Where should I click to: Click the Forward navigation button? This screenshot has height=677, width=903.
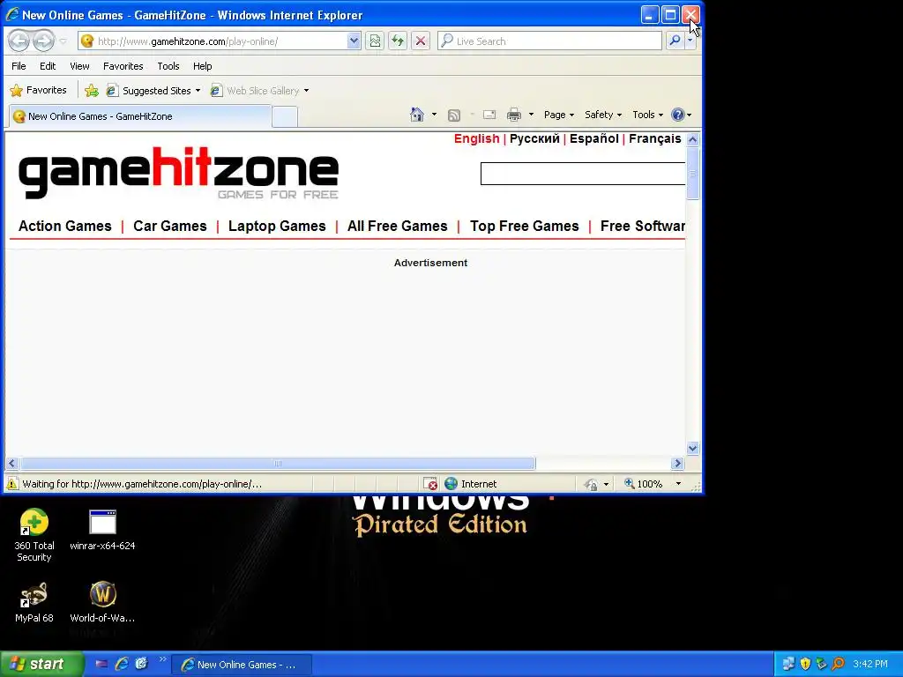click(44, 41)
